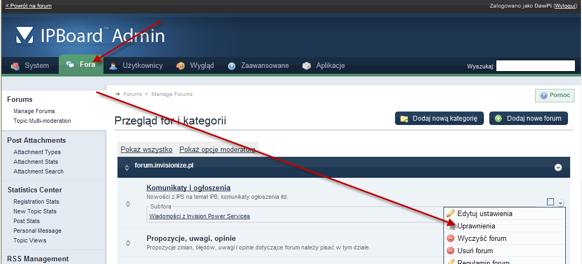Click the System tab cubes icon
Viewport: 582px width, 264px height.
point(15,66)
